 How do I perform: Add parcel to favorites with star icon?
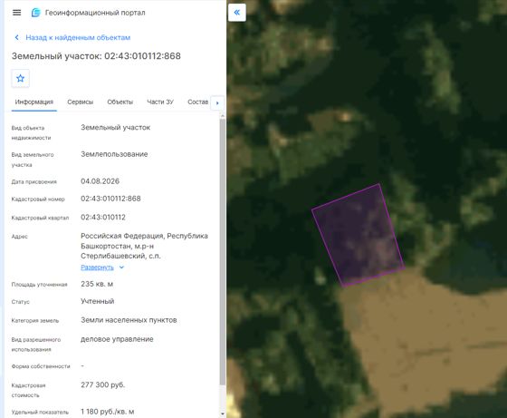click(20, 78)
